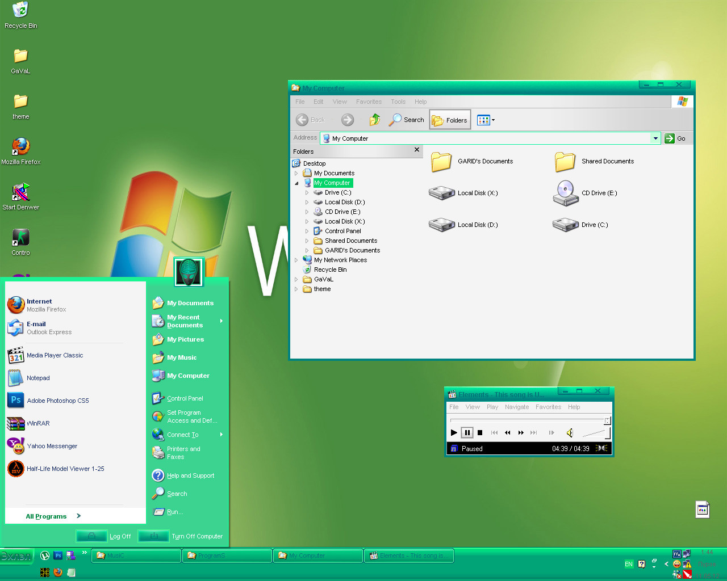Open Search from the Start menu

170,494
